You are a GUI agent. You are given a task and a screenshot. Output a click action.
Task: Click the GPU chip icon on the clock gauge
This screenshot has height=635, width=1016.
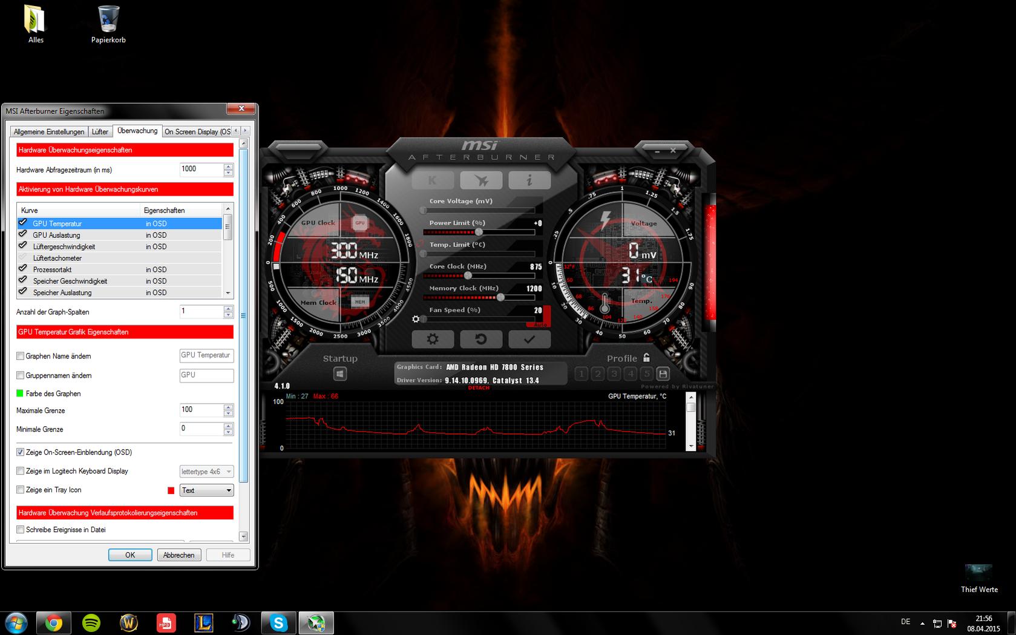pos(360,223)
